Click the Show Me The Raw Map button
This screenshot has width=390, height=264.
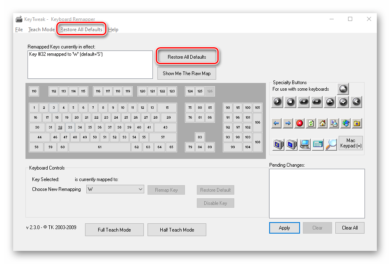click(x=187, y=73)
